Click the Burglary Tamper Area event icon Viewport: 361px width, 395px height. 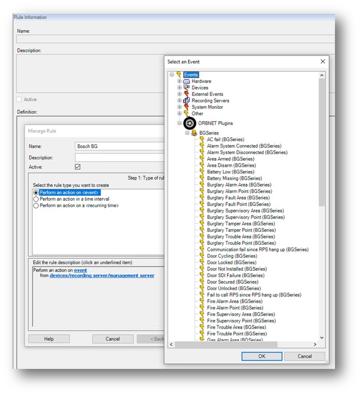202,224
